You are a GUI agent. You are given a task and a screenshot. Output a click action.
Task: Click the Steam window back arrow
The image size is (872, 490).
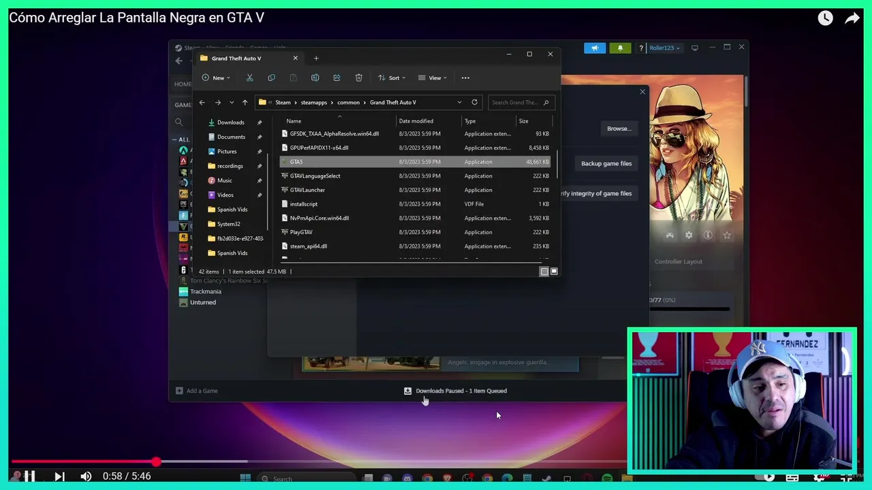point(179,61)
